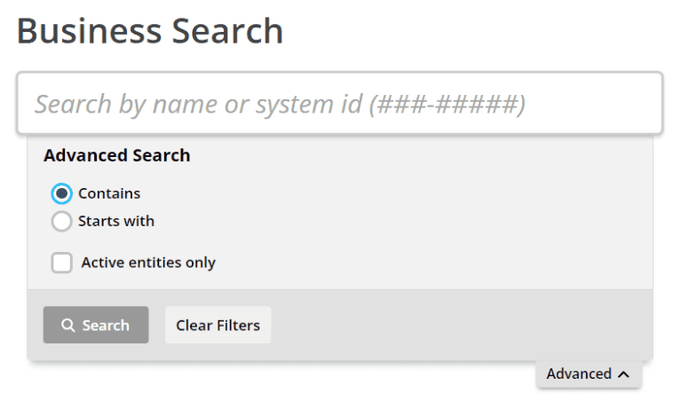Screen dimensions: 682x409
Task: Click the 'Search' text on the Search button
Action: pos(106,326)
